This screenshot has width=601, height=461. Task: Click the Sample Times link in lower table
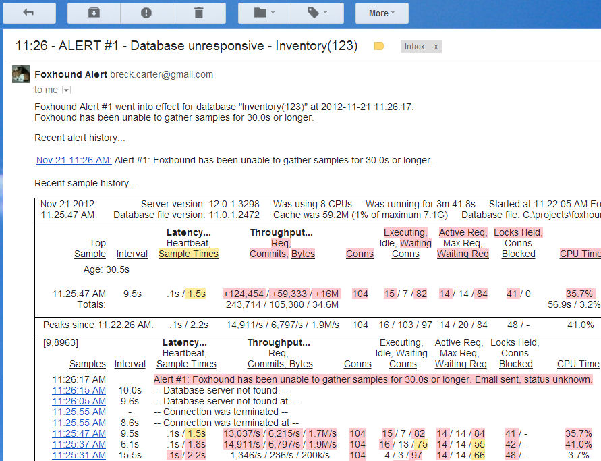(186, 364)
